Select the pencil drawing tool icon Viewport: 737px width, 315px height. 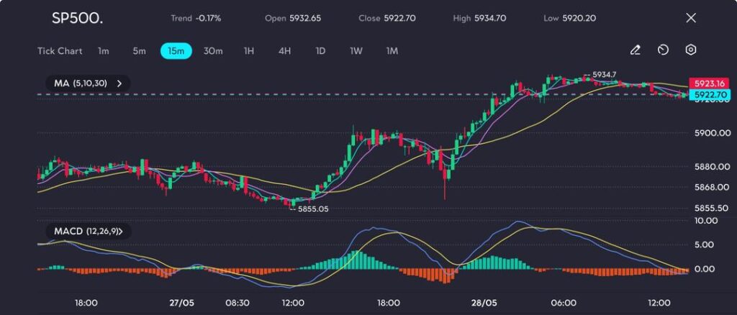coord(635,50)
